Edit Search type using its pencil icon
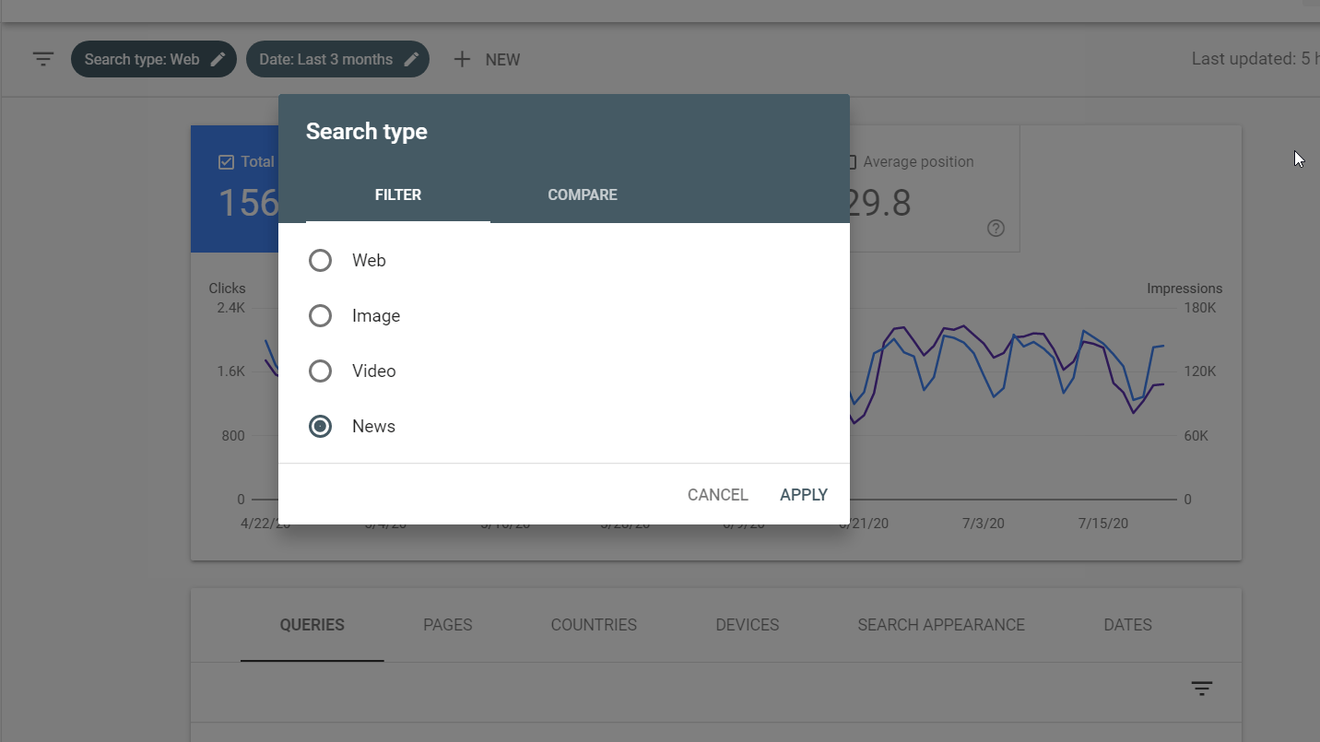This screenshot has width=1320, height=742. pos(218,58)
